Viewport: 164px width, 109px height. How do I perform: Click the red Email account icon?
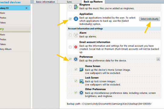(x=76, y=47)
